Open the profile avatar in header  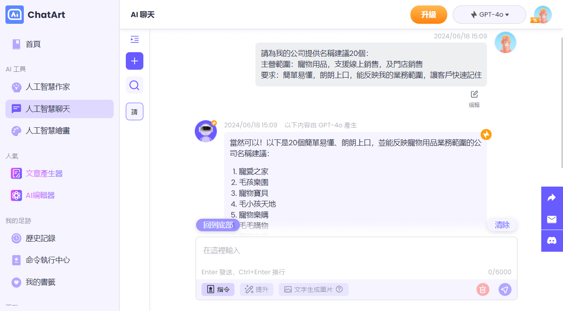click(543, 15)
